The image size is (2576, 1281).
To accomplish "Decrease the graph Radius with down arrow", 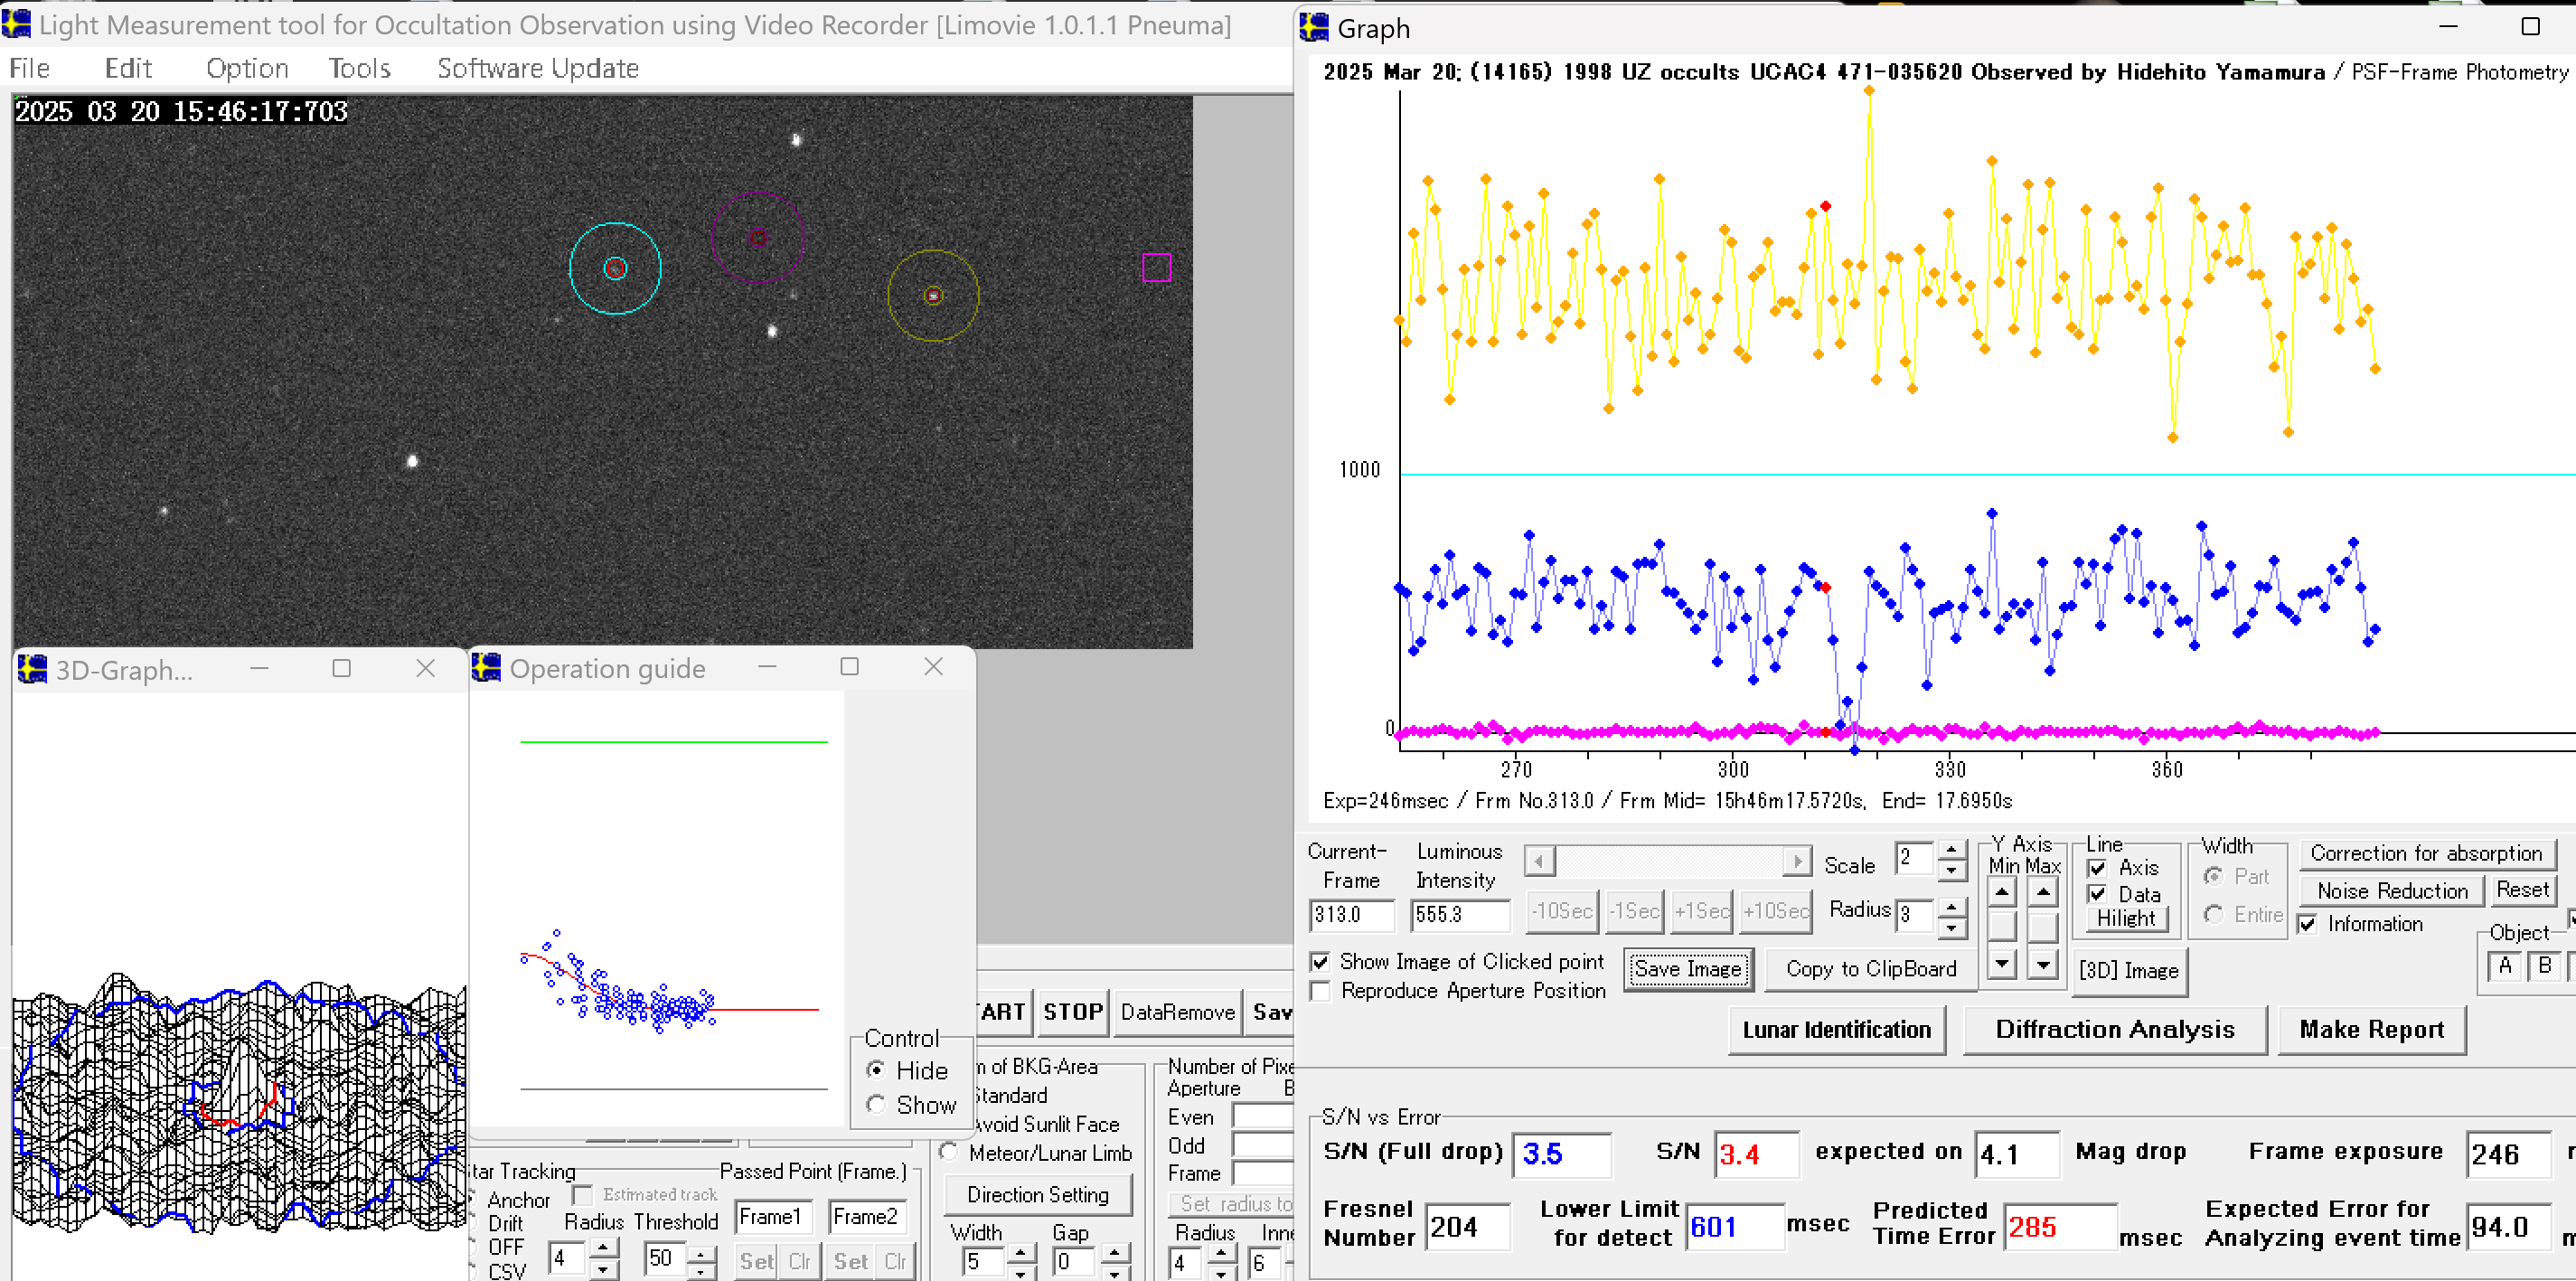I will (1951, 928).
